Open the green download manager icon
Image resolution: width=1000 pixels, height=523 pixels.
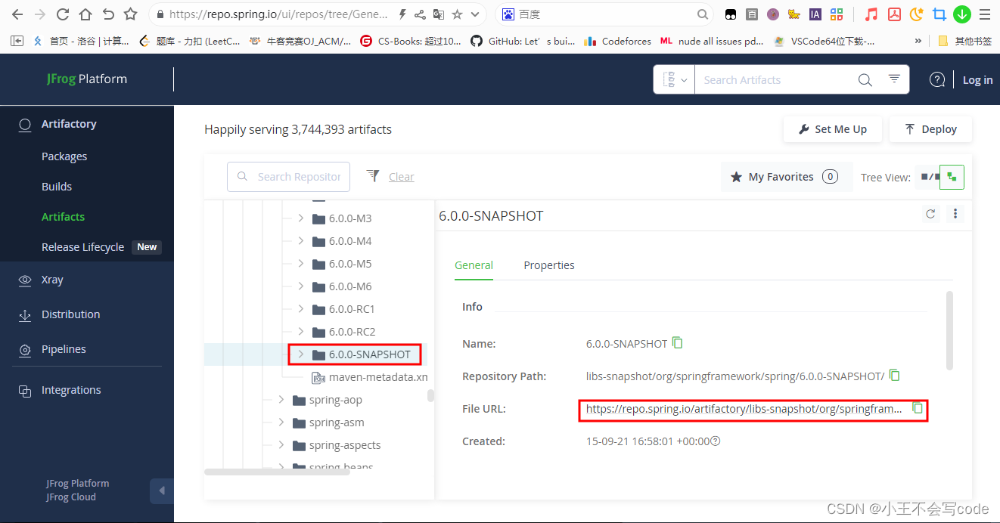click(x=962, y=14)
